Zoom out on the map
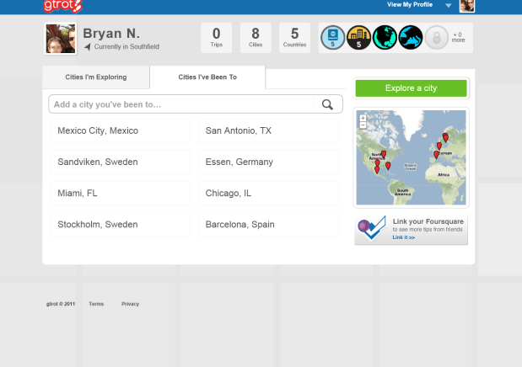522x367 pixels. point(363,125)
